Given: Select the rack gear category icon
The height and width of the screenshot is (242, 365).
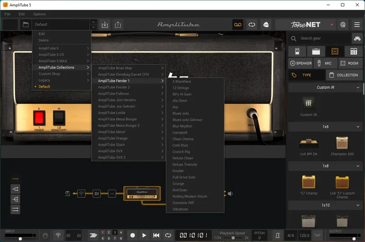Looking at the screenshot, I should tap(354, 51).
